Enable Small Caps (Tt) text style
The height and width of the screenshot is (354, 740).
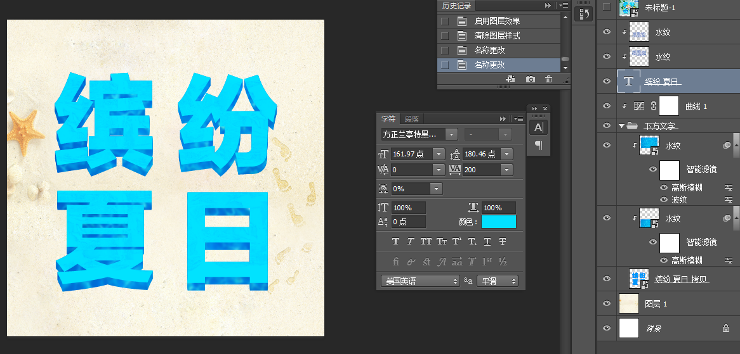pos(442,241)
